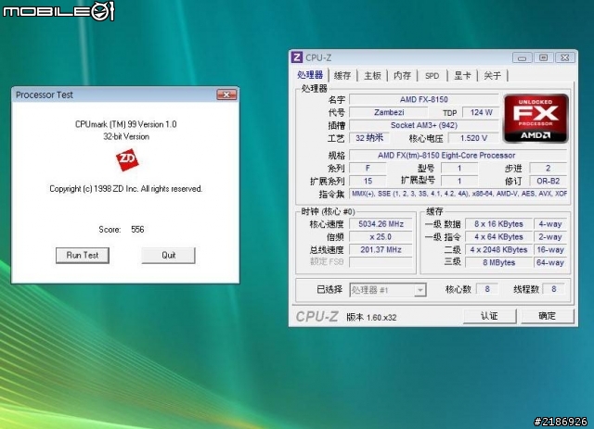
Task: Click L1 data cache value 8 x 16 KBytes
Action: tap(498, 224)
